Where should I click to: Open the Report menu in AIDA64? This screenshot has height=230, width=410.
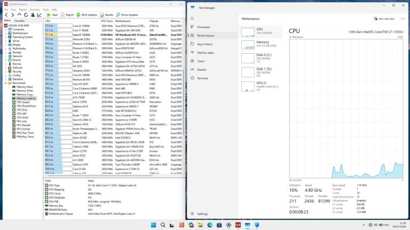(23, 10)
